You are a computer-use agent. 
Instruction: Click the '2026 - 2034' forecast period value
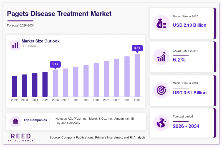click(186, 126)
